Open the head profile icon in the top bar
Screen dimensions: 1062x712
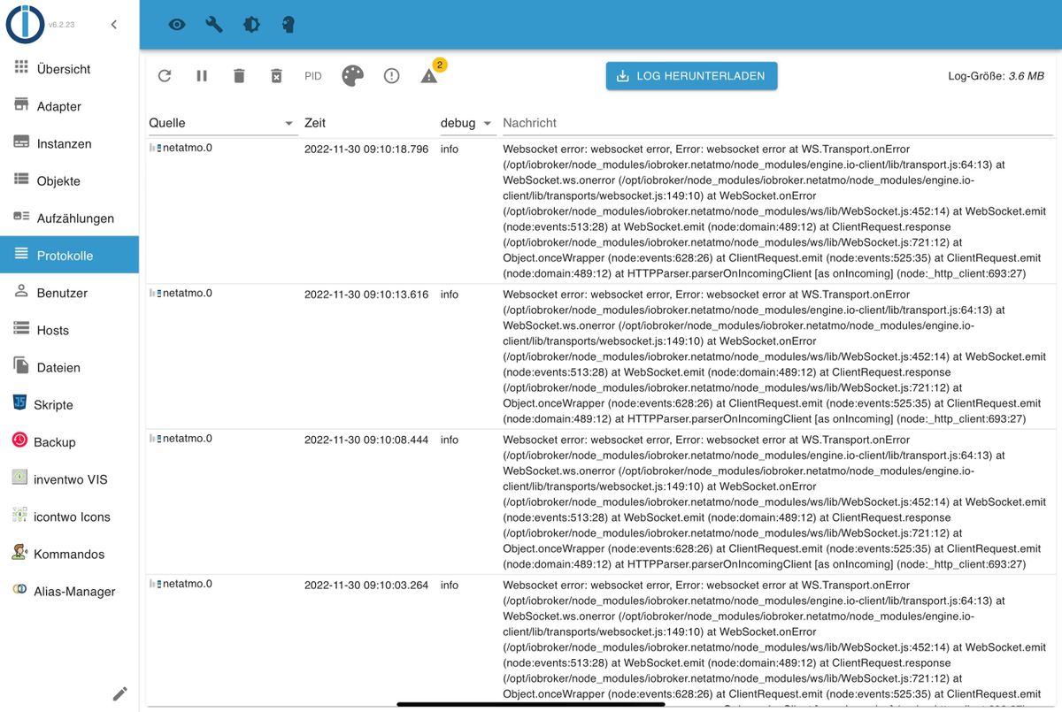pos(289,25)
